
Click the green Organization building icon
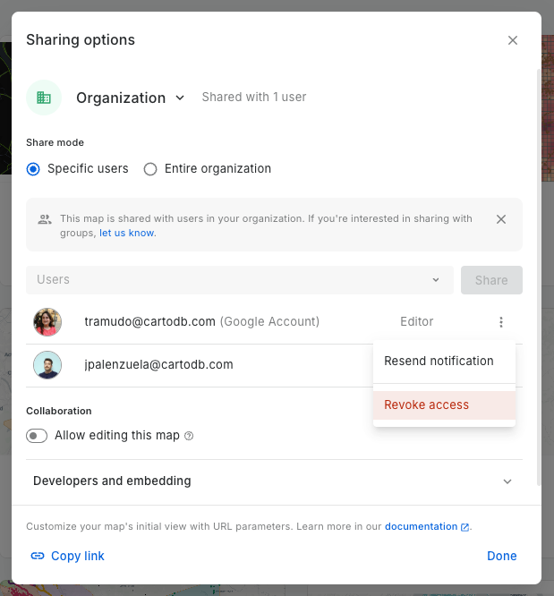(44, 98)
